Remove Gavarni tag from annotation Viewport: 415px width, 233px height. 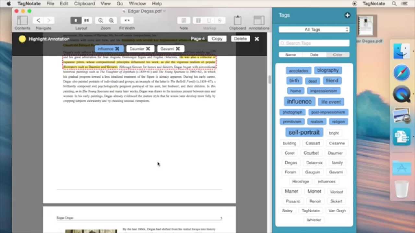(x=178, y=49)
